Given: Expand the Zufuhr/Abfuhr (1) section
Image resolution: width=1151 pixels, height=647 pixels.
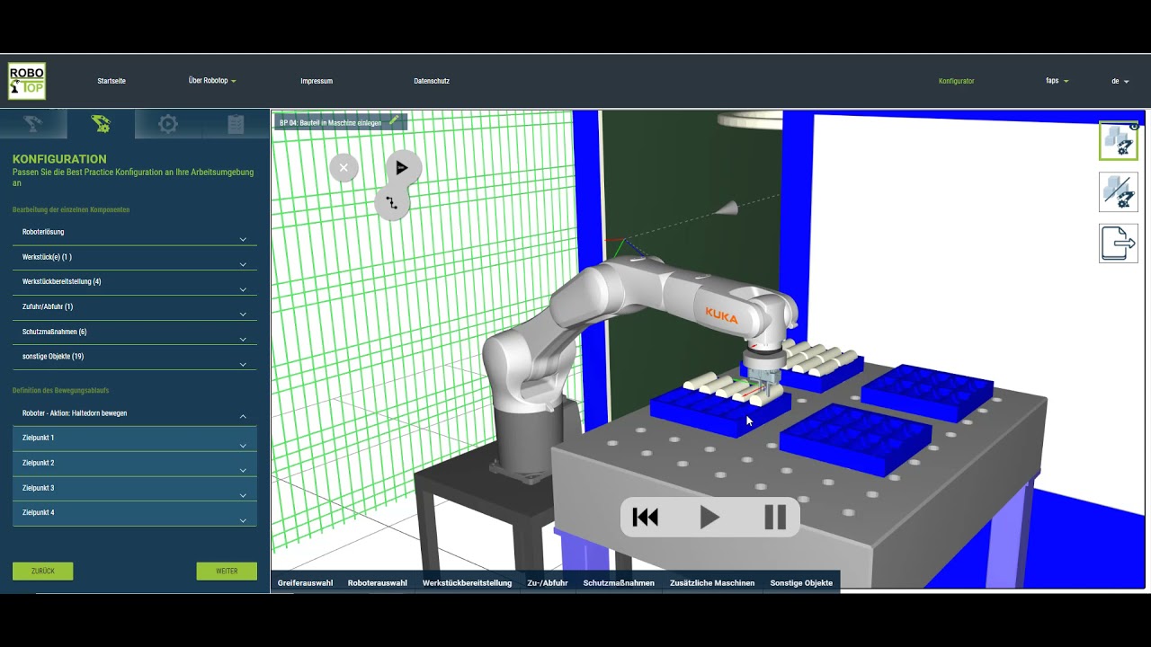Looking at the screenshot, I should [x=135, y=307].
